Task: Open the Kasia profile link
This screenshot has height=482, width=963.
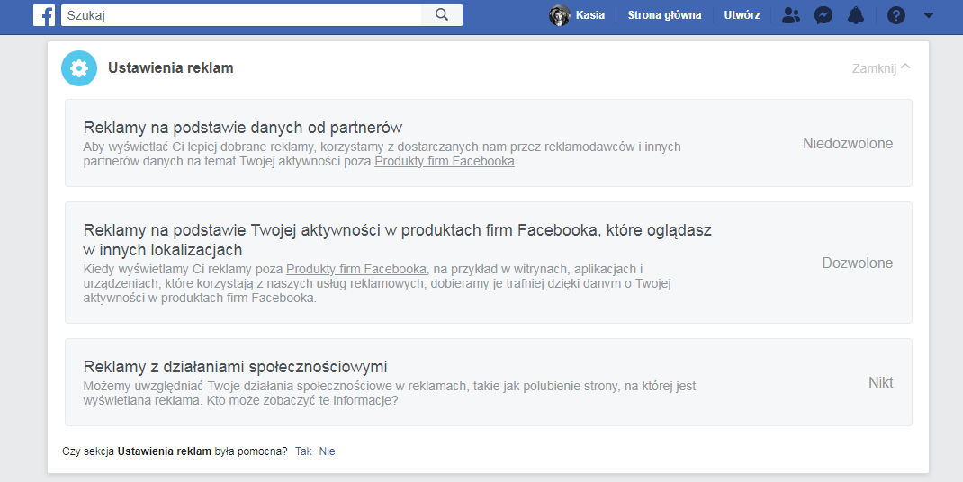Action: (590, 15)
